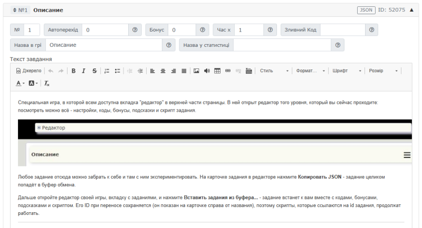Focus the Назва в грі field
Image resolution: width=422 pixels, height=228 pixels.
[104, 45]
